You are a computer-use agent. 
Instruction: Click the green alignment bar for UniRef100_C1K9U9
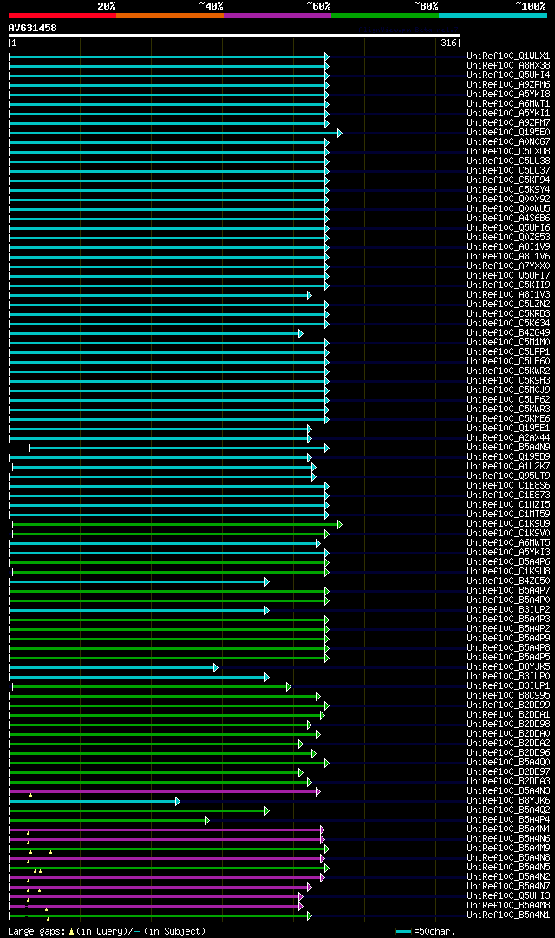[175, 525]
